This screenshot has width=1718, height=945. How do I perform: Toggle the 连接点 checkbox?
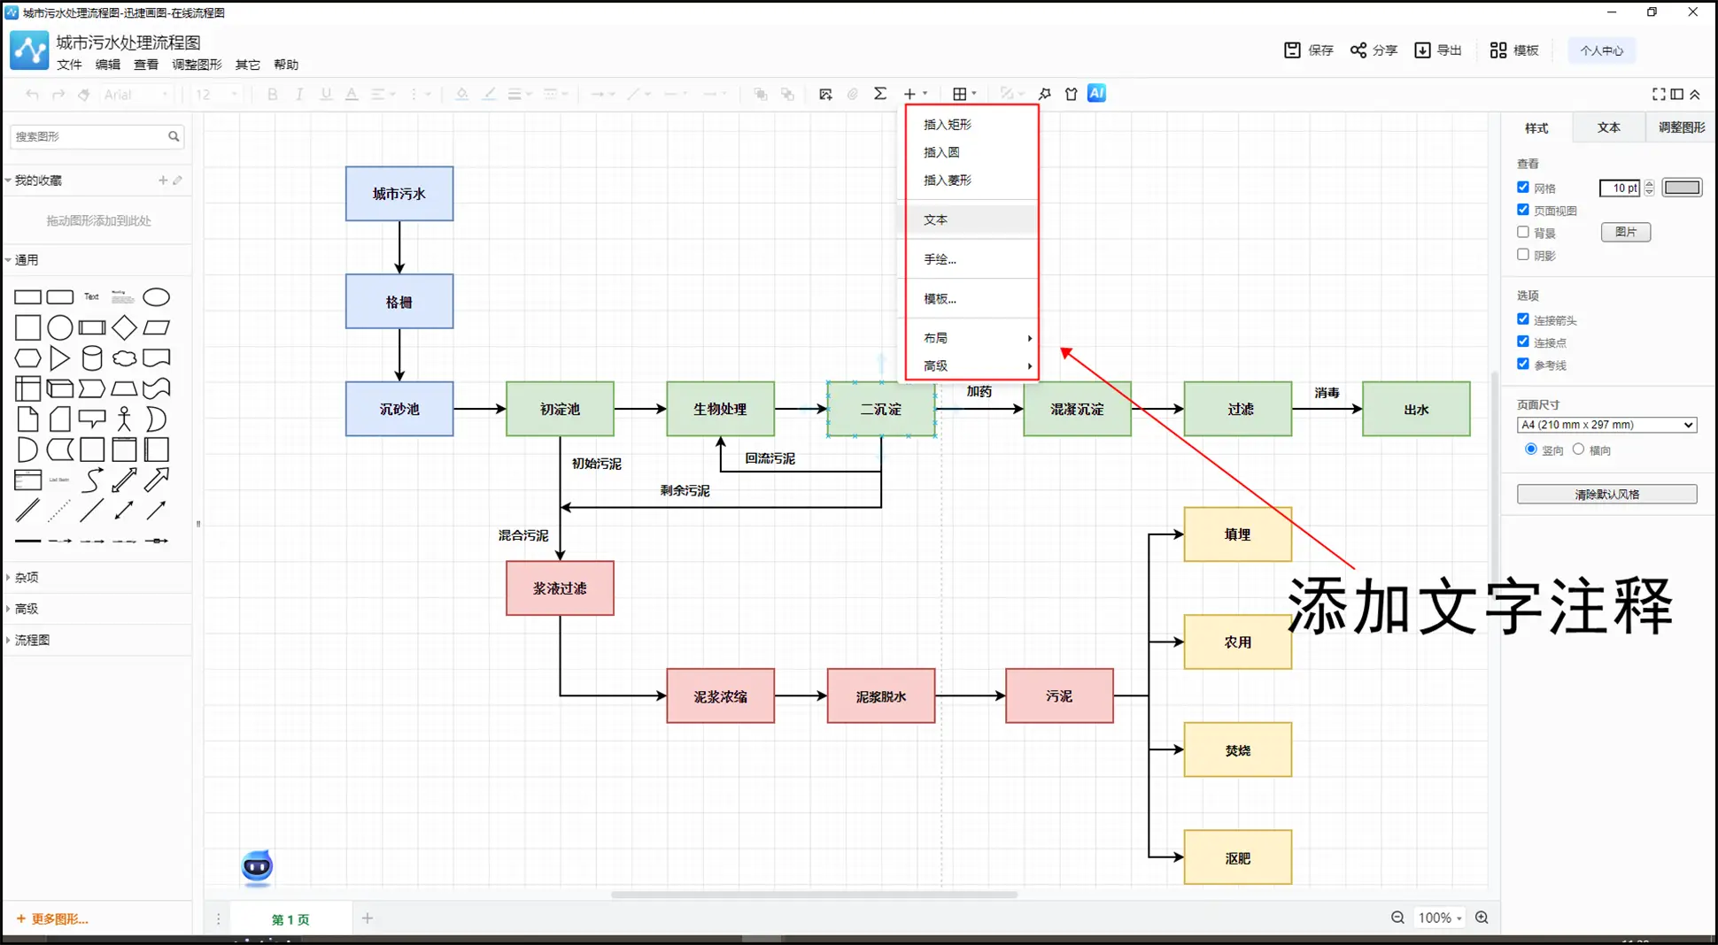coord(1523,342)
